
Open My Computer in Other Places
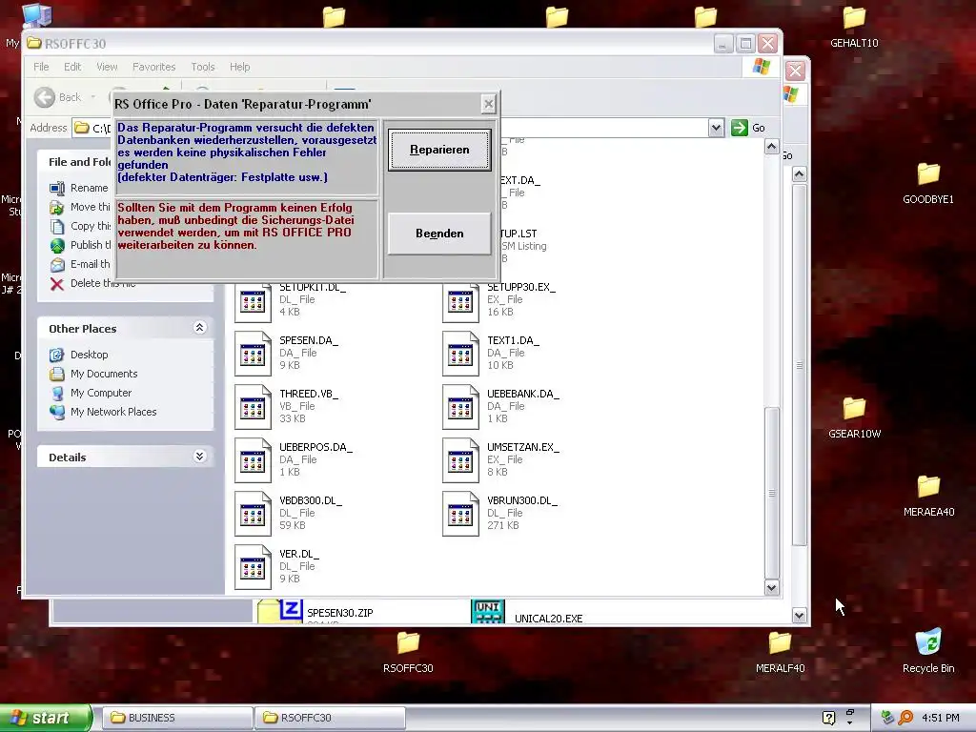[x=101, y=393]
